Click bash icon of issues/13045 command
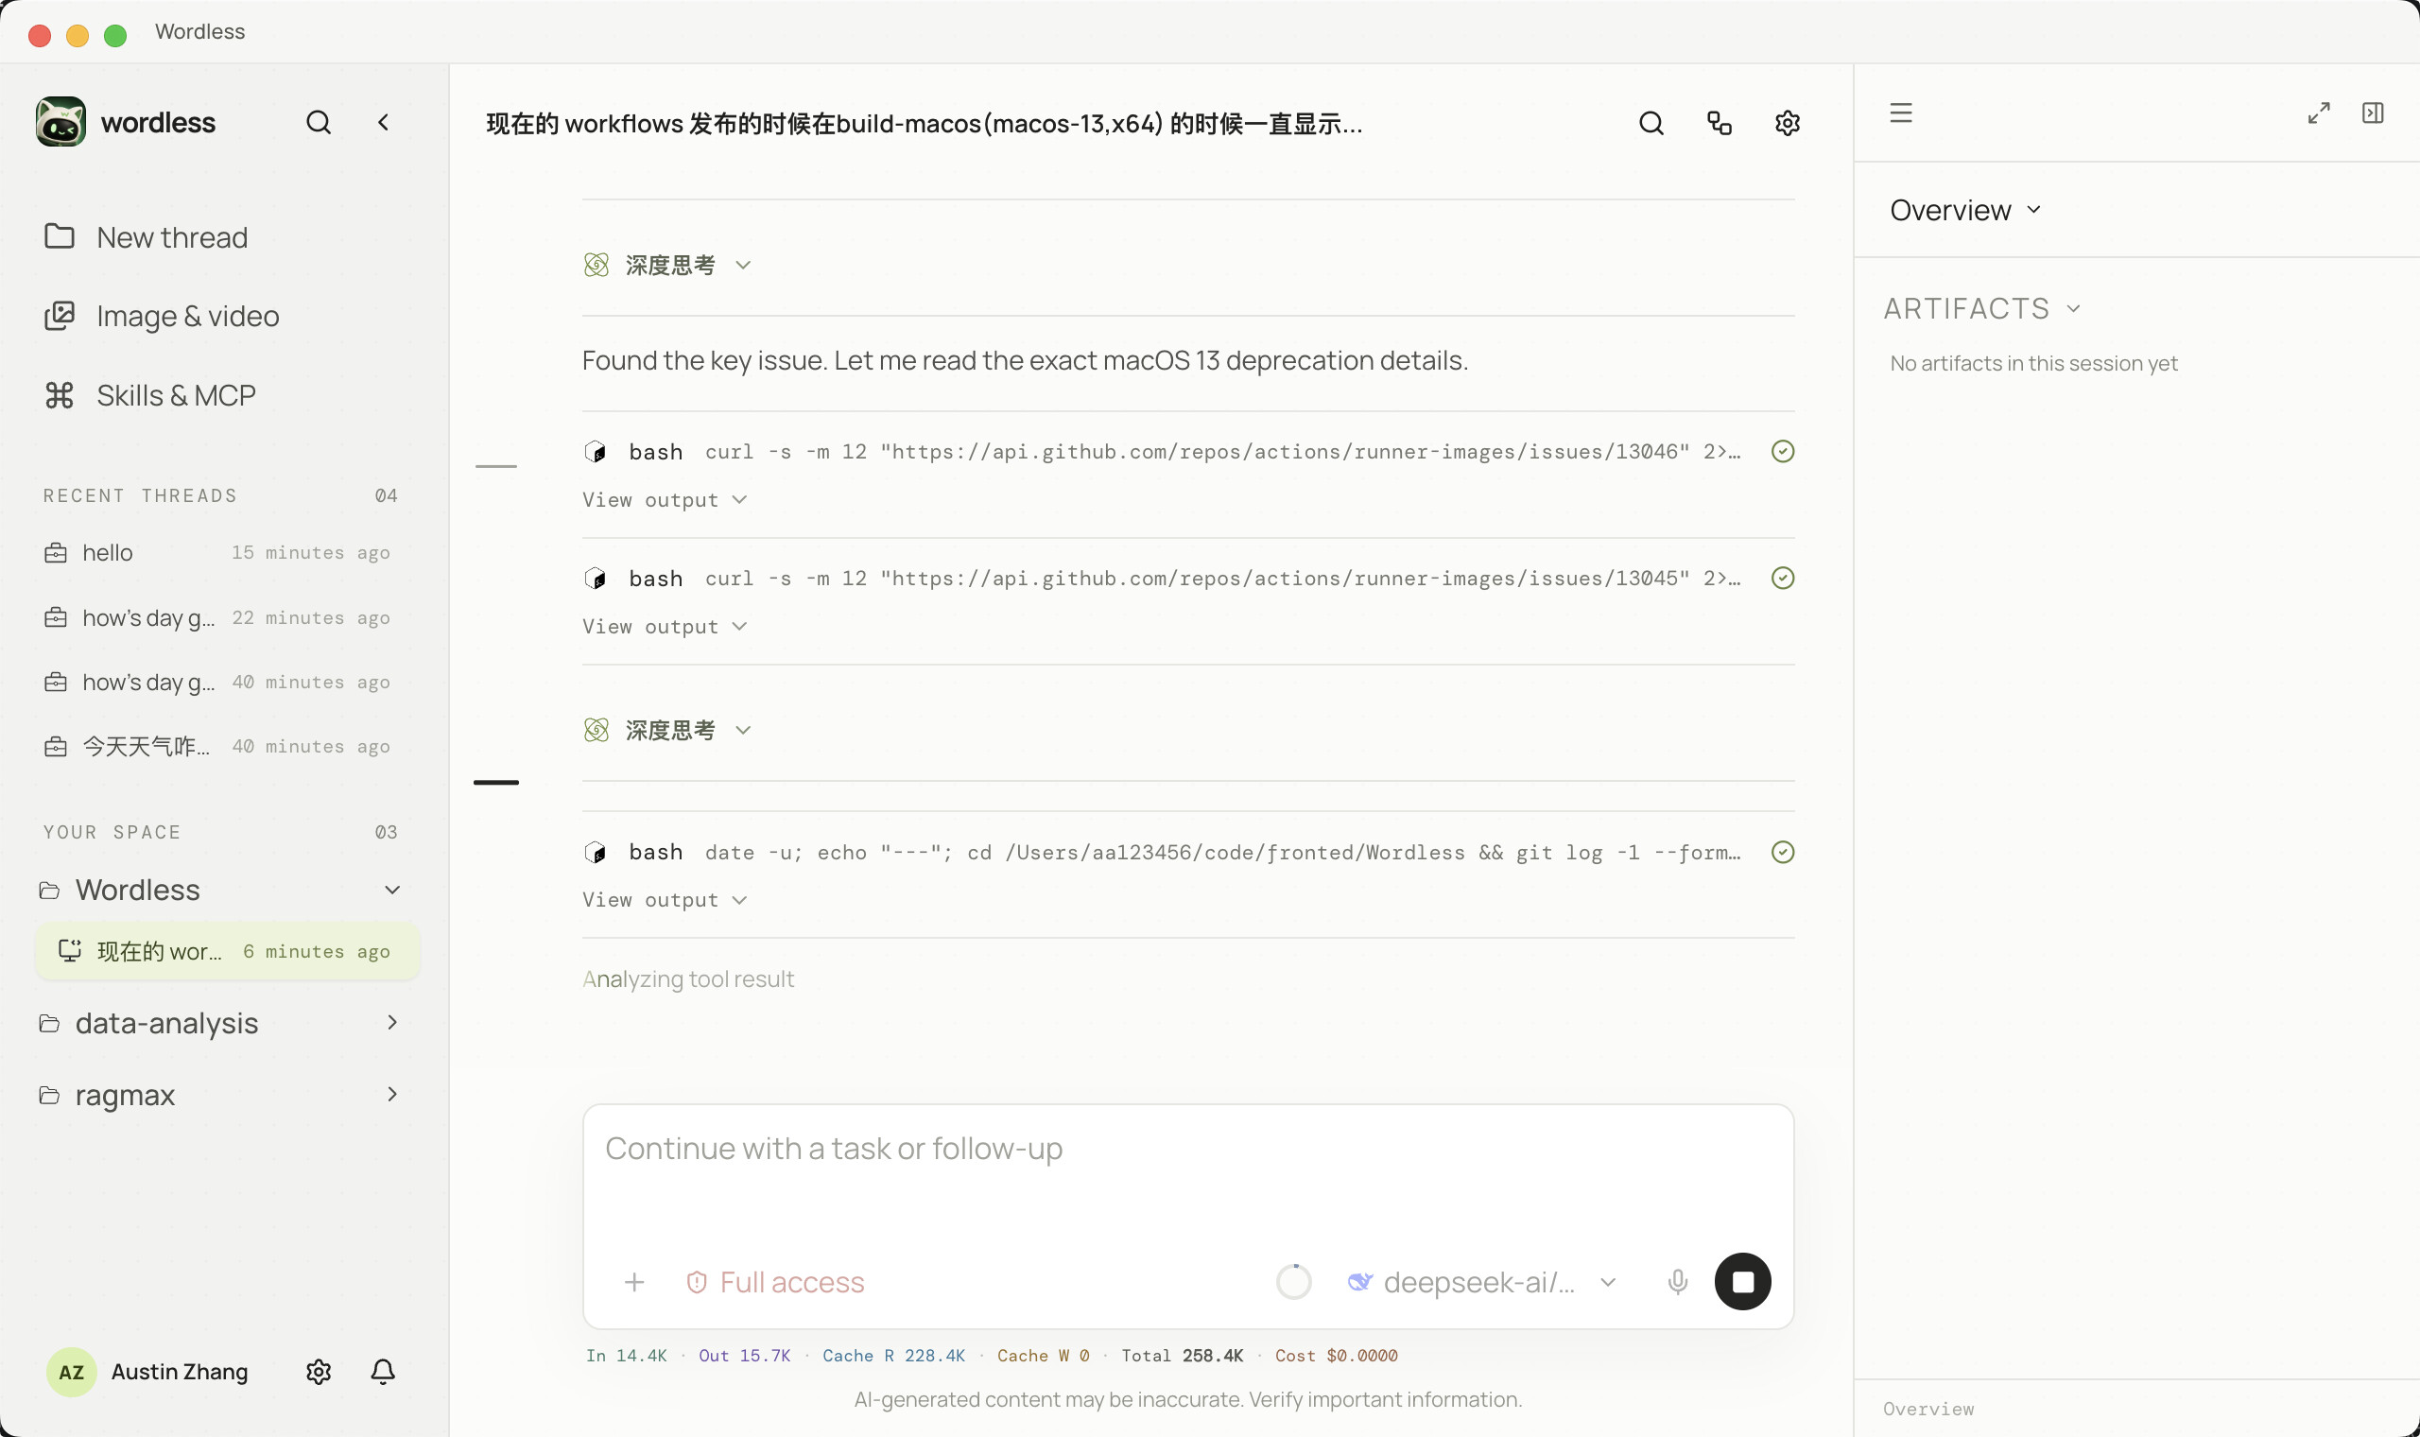Screen dimensions: 2420x1437 coord(596,580)
